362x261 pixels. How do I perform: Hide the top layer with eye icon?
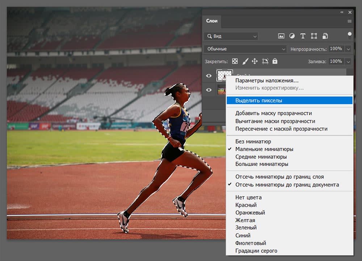click(x=209, y=76)
